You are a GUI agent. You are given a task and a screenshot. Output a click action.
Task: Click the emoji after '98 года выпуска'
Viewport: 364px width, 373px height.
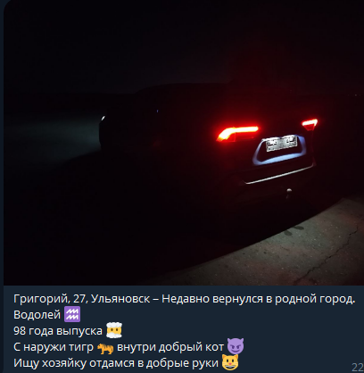click(114, 330)
